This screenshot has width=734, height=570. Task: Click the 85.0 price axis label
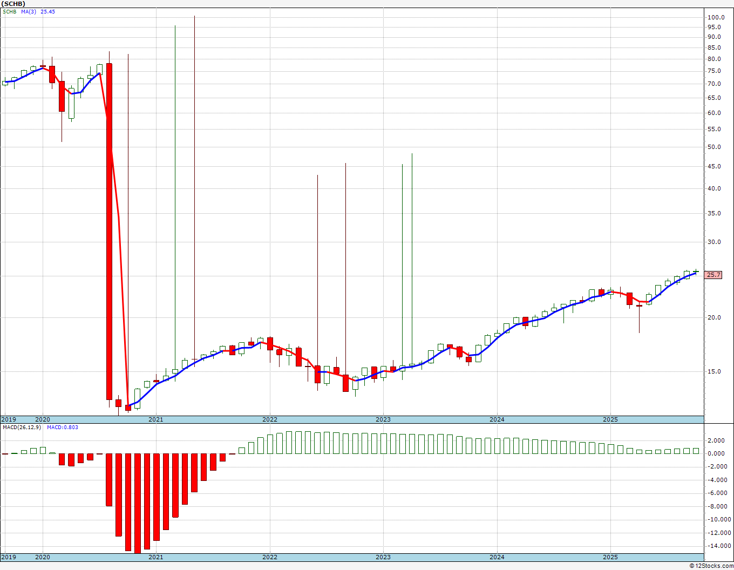click(715, 47)
